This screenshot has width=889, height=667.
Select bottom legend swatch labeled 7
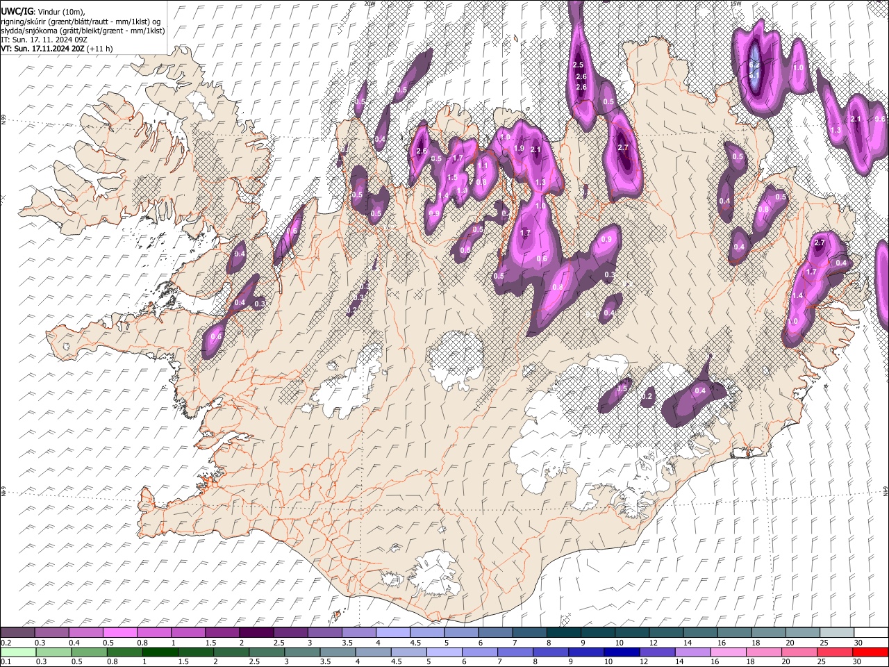[516, 652]
